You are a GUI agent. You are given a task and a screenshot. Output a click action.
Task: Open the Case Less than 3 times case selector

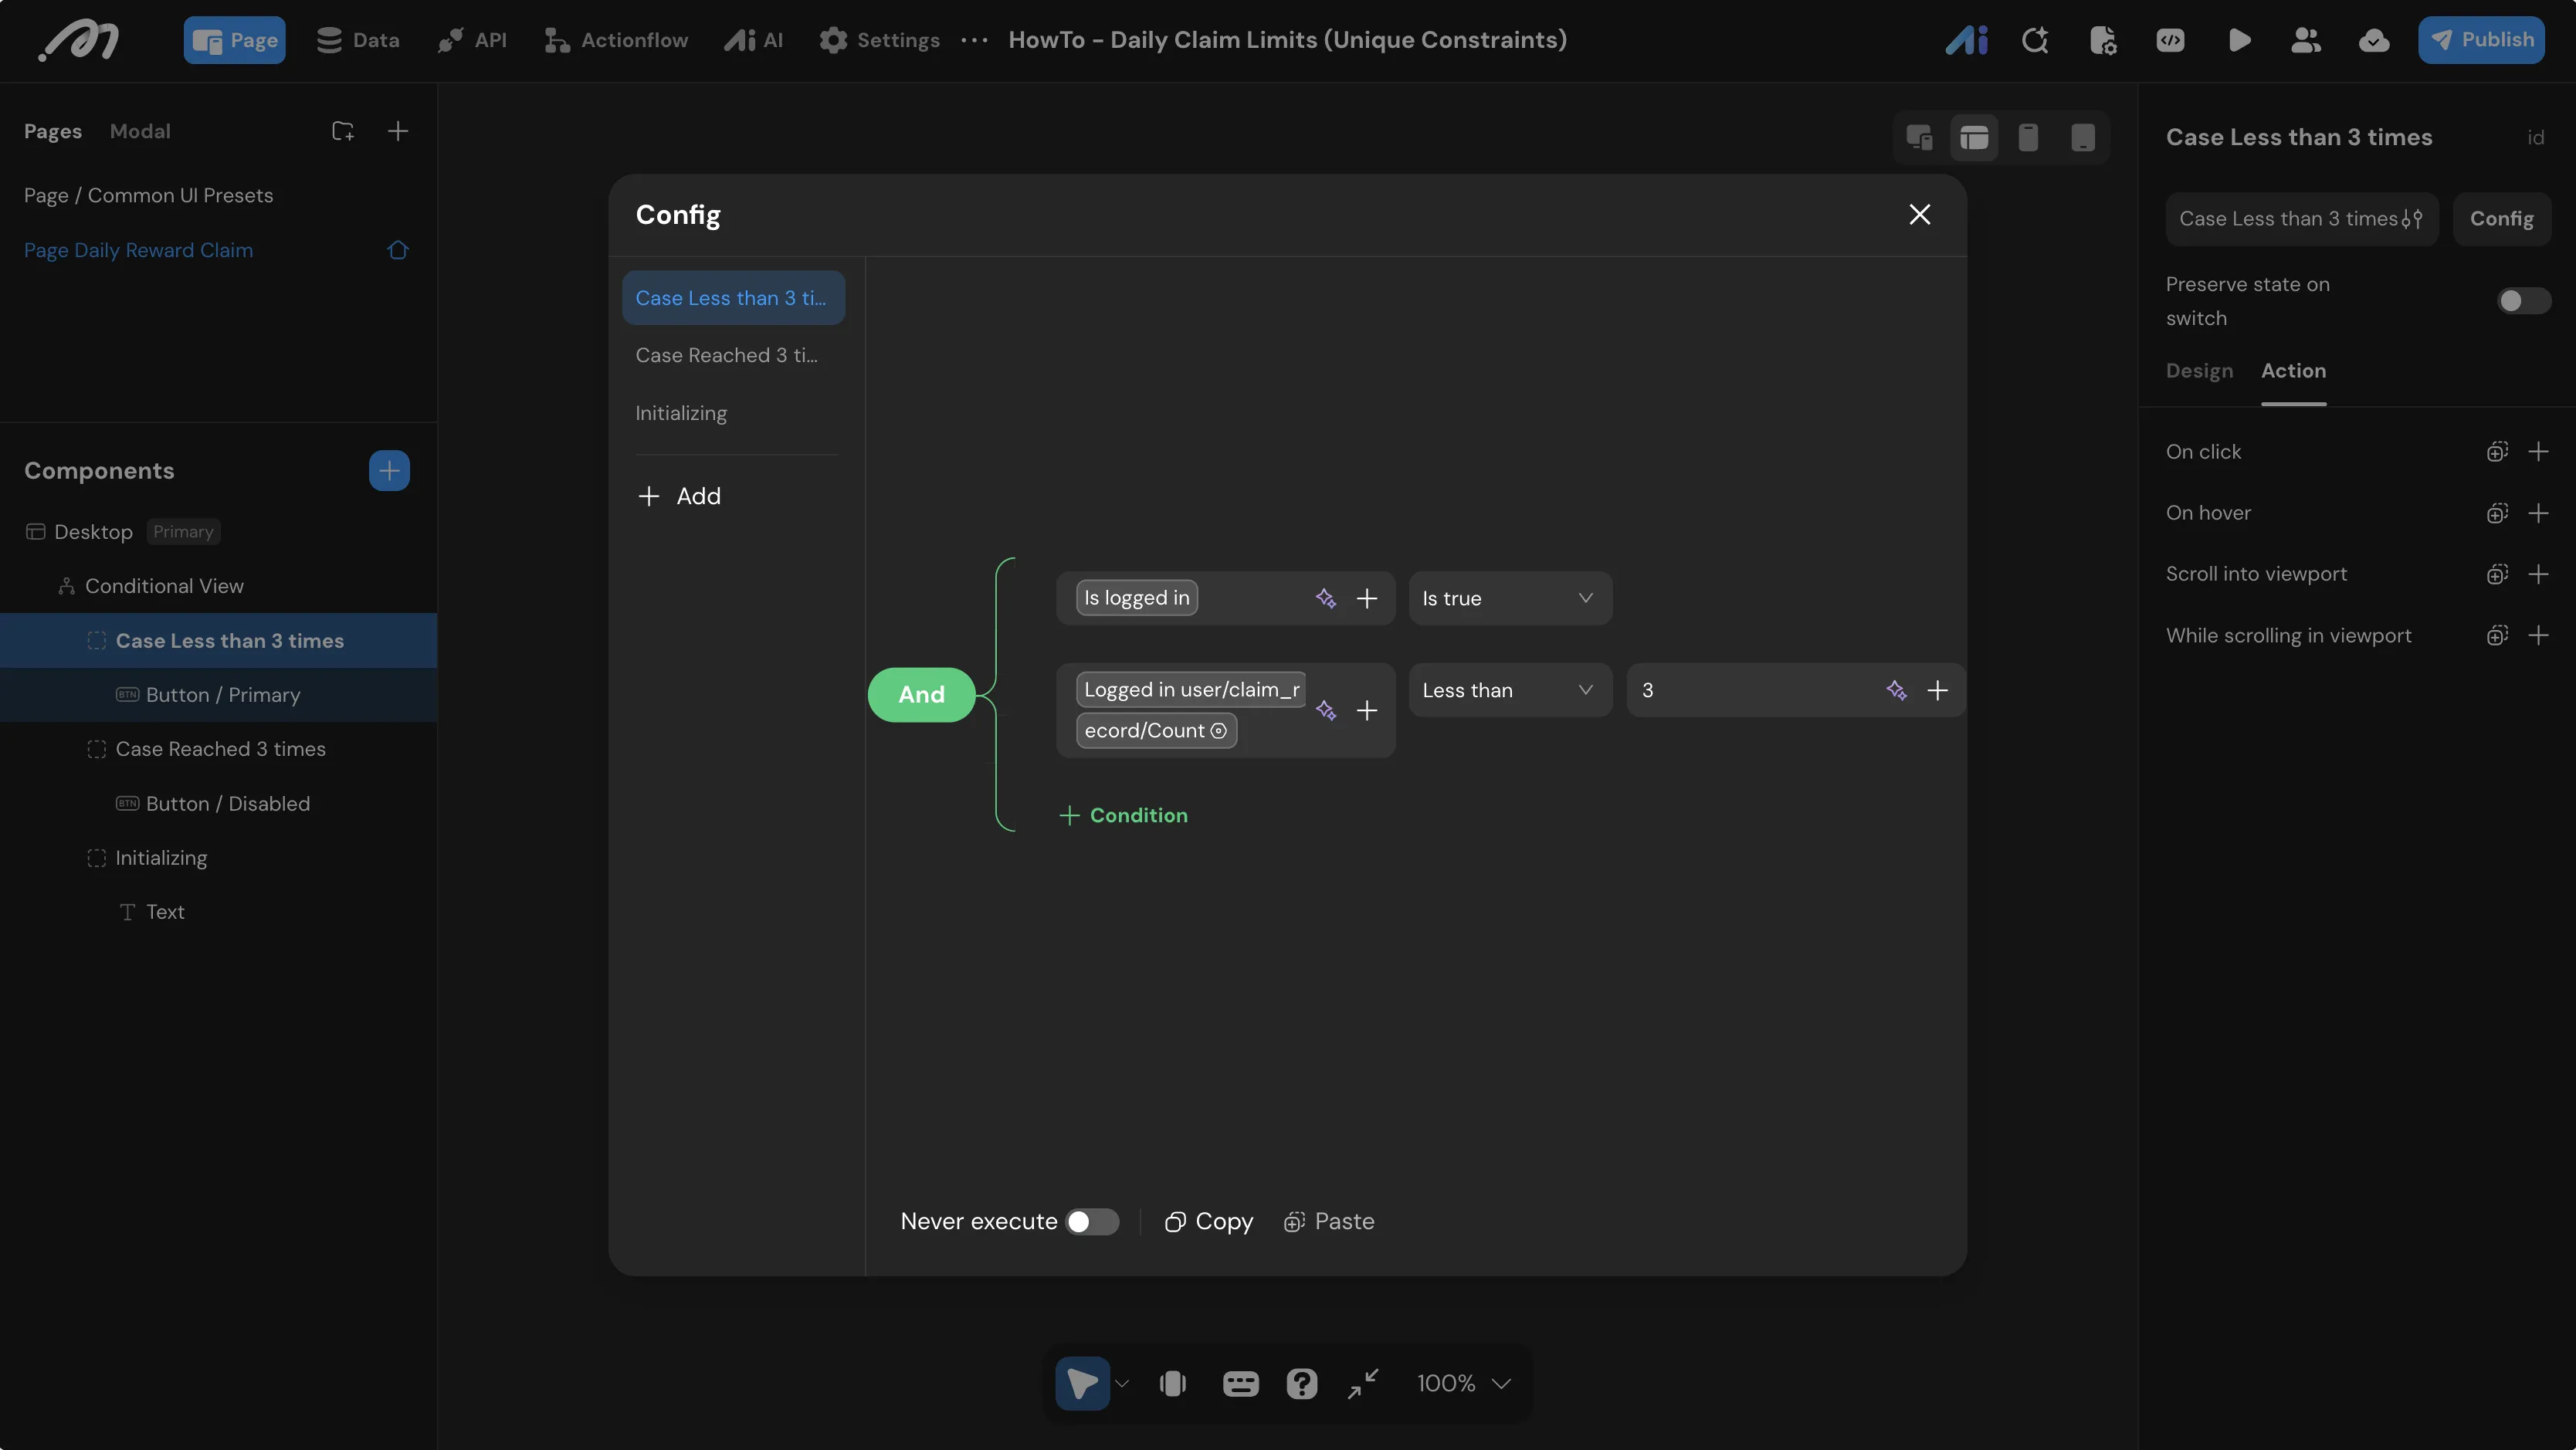click(x=2301, y=219)
